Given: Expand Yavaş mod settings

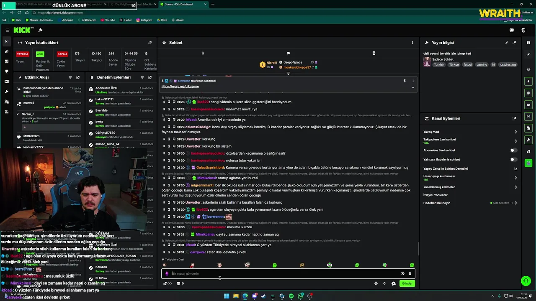Looking at the screenshot, I should click(x=516, y=132).
